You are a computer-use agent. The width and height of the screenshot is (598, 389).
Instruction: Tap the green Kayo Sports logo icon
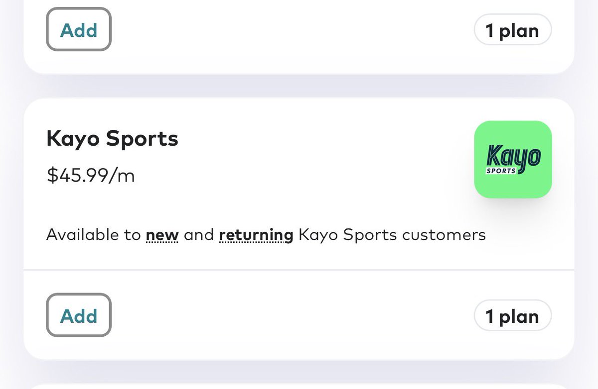pos(513,160)
